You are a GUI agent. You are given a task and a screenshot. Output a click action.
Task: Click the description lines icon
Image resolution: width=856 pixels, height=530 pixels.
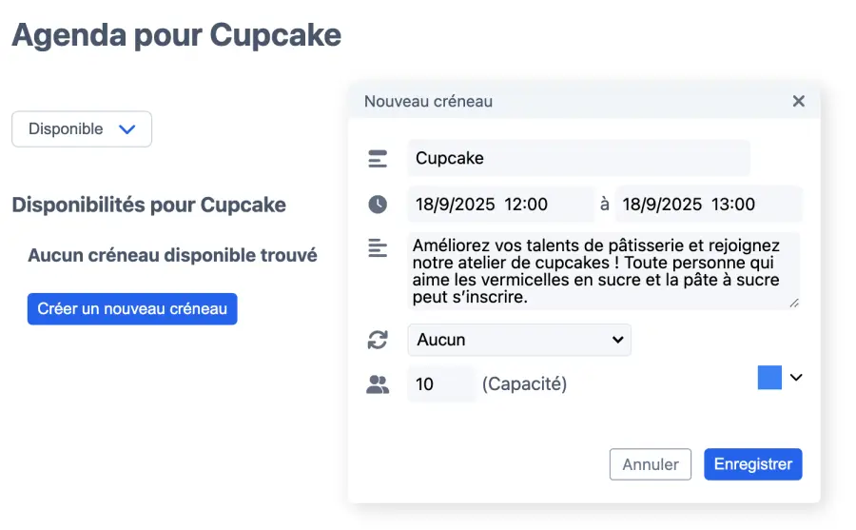click(378, 248)
